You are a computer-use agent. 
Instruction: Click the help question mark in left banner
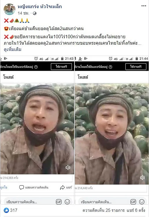36,67
